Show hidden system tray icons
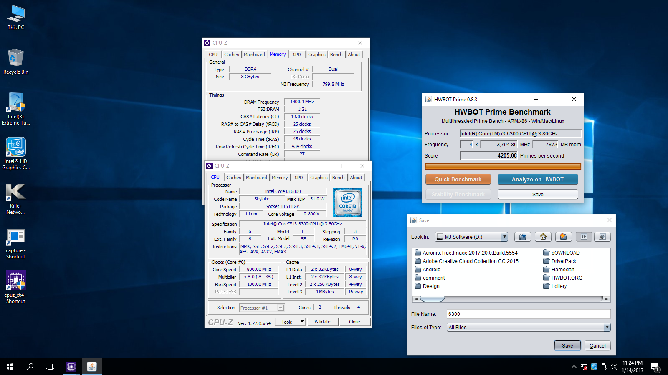This screenshot has width=668, height=375. click(x=574, y=367)
